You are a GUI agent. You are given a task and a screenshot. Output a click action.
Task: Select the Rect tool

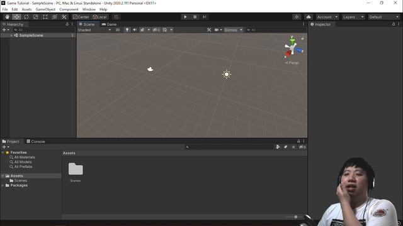click(45, 17)
